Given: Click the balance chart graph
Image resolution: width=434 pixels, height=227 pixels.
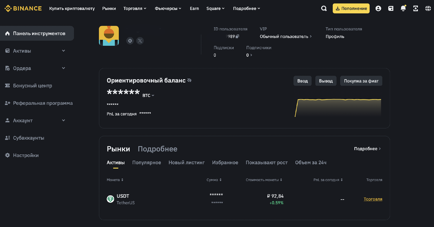Looking at the screenshot, I should pyautogui.click(x=338, y=107).
